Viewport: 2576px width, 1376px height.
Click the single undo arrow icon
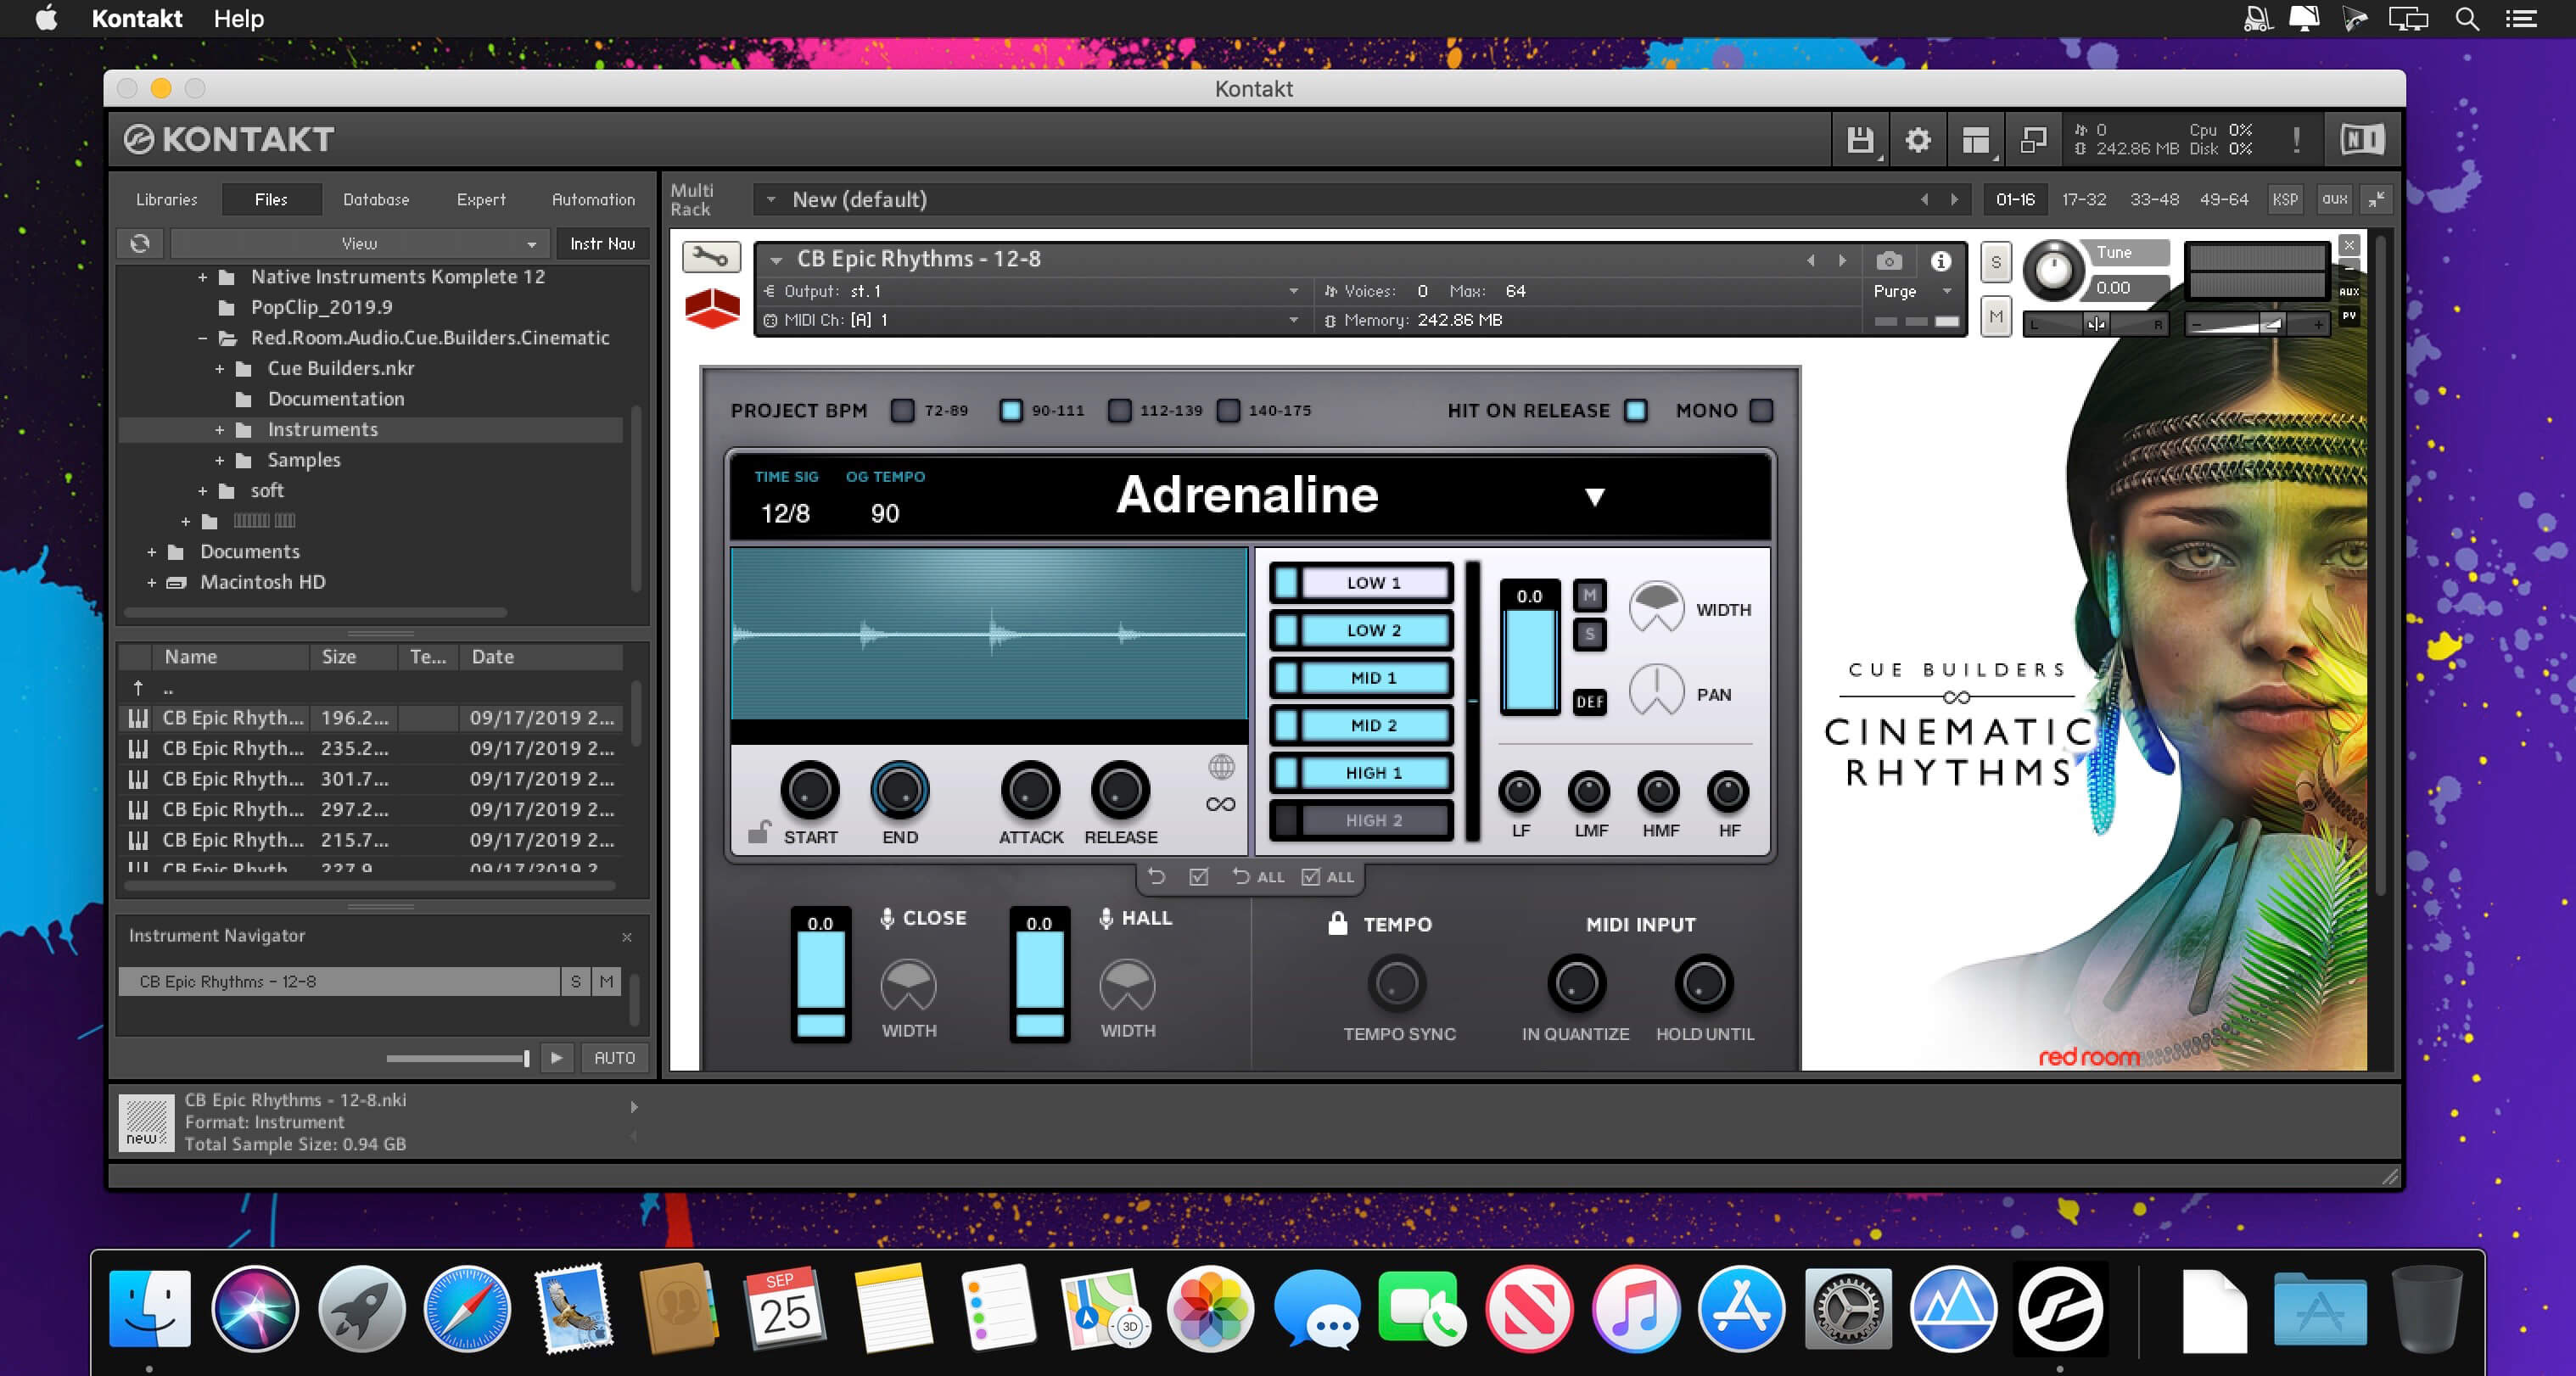[x=1157, y=876]
